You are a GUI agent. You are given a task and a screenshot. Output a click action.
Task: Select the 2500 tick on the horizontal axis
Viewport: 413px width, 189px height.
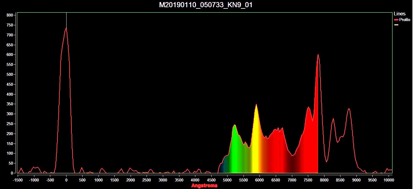(x=147, y=180)
